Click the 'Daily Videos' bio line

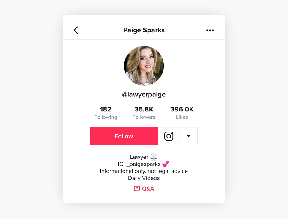pyautogui.click(x=144, y=178)
